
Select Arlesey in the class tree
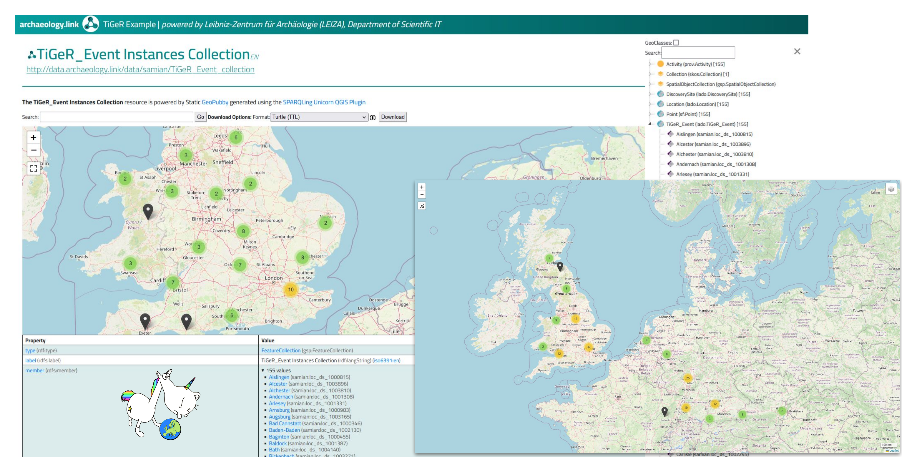[713, 174]
